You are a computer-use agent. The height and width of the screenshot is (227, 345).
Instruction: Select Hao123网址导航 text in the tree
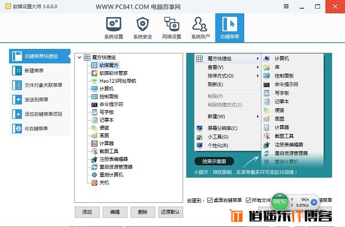pyautogui.click(x=117, y=81)
